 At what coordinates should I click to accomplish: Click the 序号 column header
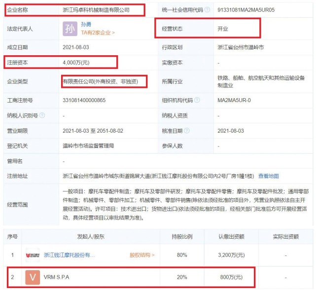pyautogui.click(x=12, y=237)
